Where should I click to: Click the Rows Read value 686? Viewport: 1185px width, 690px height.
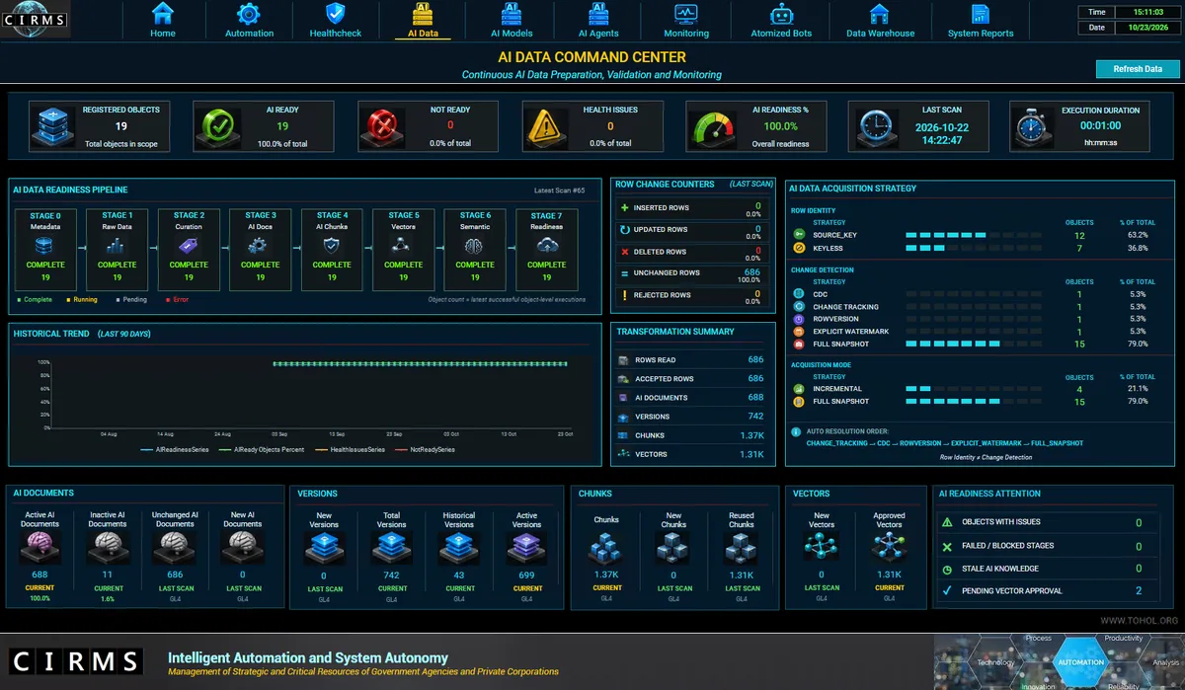tap(755, 360)
